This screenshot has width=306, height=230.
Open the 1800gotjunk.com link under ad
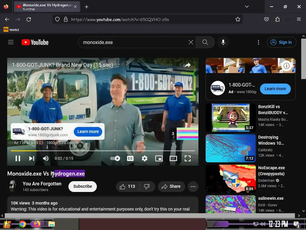(x=62, y=143)
